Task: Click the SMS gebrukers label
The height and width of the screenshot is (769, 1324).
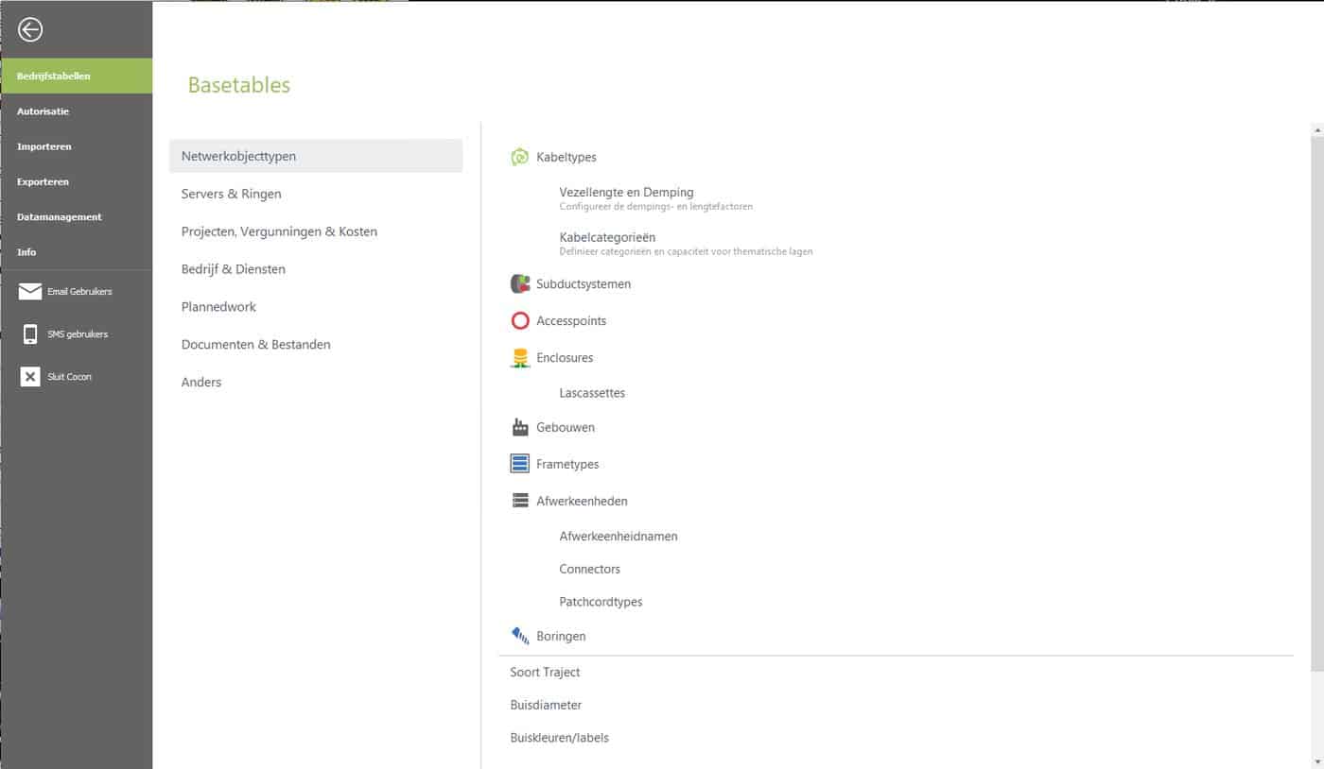Action: click(78, 334)
